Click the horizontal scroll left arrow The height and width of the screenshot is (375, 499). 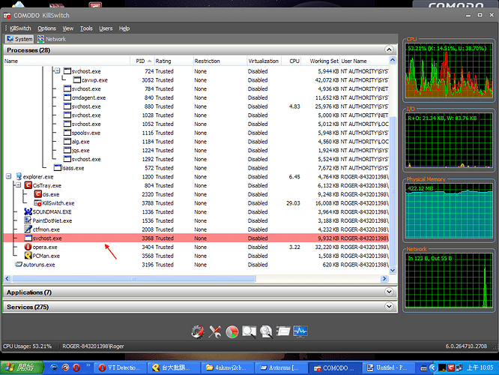(x=7, y=278)
